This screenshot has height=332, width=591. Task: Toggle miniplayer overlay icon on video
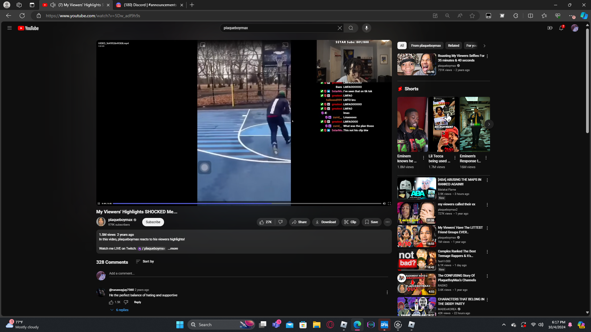(203, 45)
